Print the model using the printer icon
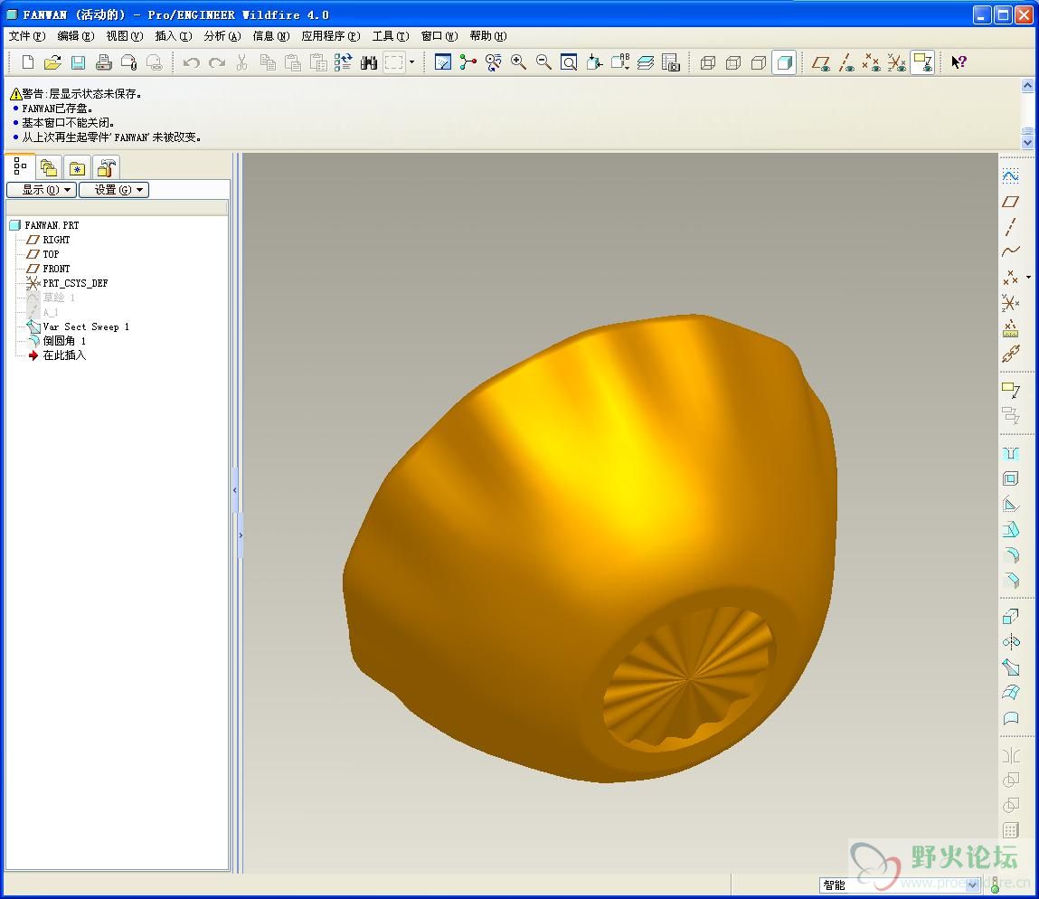 coord(103,62)
